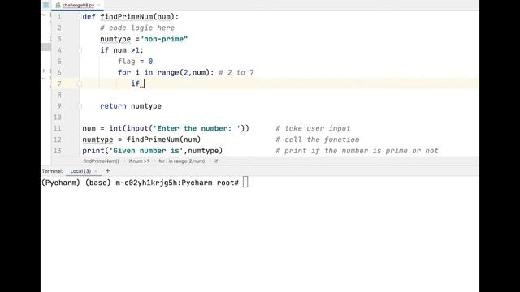The height and width of the screenshot is (292, 520).
Task: Click '# print if the number is prime or not' comment
Action: 357,151
